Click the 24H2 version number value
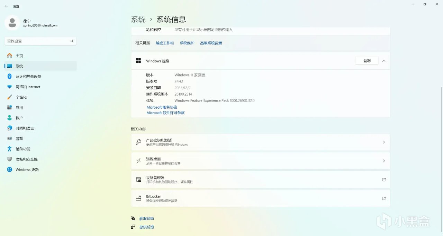The width and height of the screenshot is (443, 236). [179, 81]
